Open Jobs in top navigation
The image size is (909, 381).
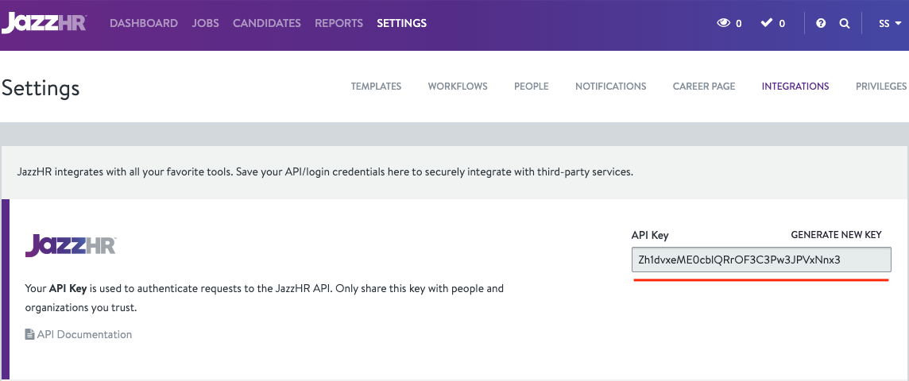pyautogui.click(x=205, y=23)
